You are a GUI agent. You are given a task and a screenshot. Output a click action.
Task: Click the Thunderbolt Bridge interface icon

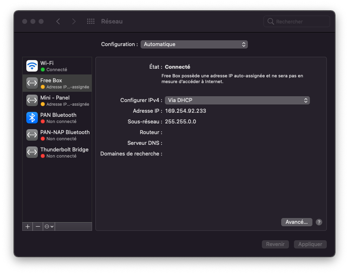click(32, 152)
